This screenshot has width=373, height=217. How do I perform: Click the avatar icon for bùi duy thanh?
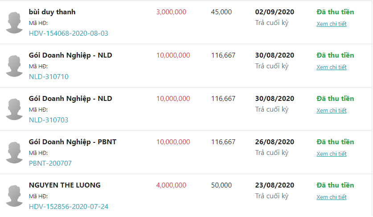pos(14,23)
